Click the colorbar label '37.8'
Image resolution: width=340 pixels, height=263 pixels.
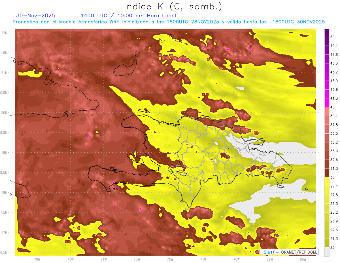click(334, 125)
